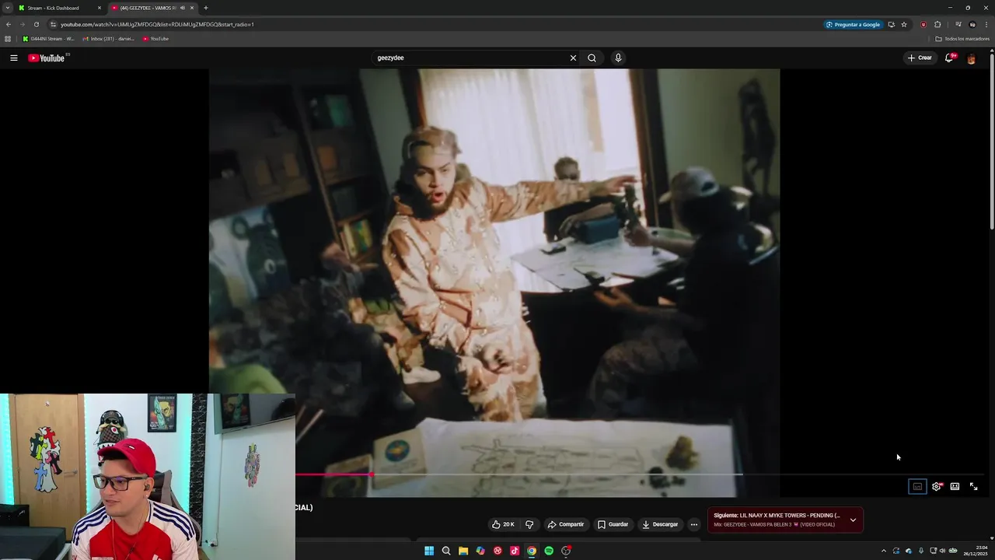Open TikTok app from taskbar
995x560 pixels.
click(515, 551)
